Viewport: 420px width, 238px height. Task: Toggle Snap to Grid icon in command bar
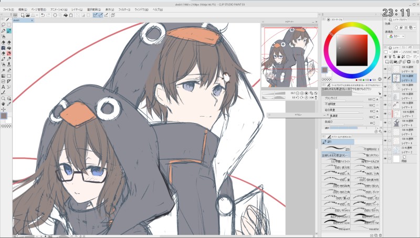[x=106, y=15]
